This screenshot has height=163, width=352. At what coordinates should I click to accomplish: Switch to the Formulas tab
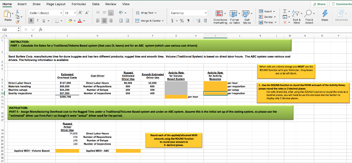(x=79, y=4)
